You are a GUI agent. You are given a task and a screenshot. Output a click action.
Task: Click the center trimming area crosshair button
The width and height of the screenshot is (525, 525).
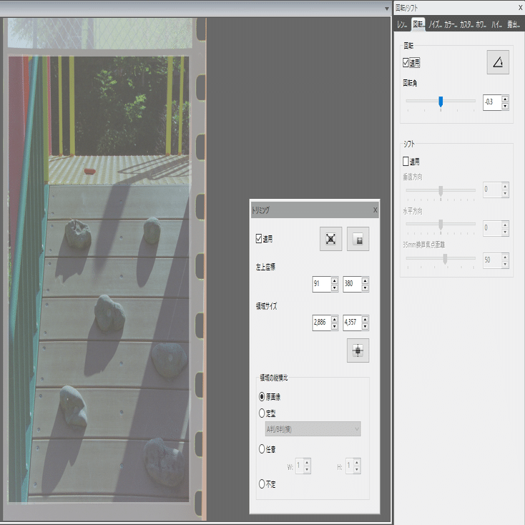(358, 350)
